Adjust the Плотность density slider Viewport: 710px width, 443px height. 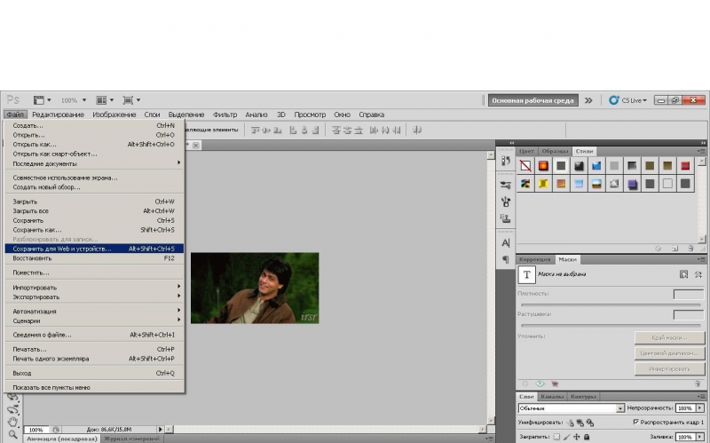tap(611, 305)
